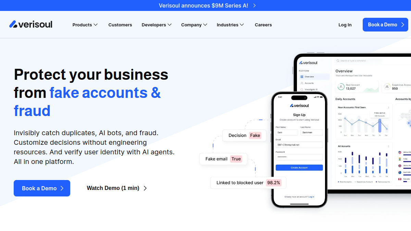
Task: Click the header Book a Demo button
Action: tap(385, 25)
